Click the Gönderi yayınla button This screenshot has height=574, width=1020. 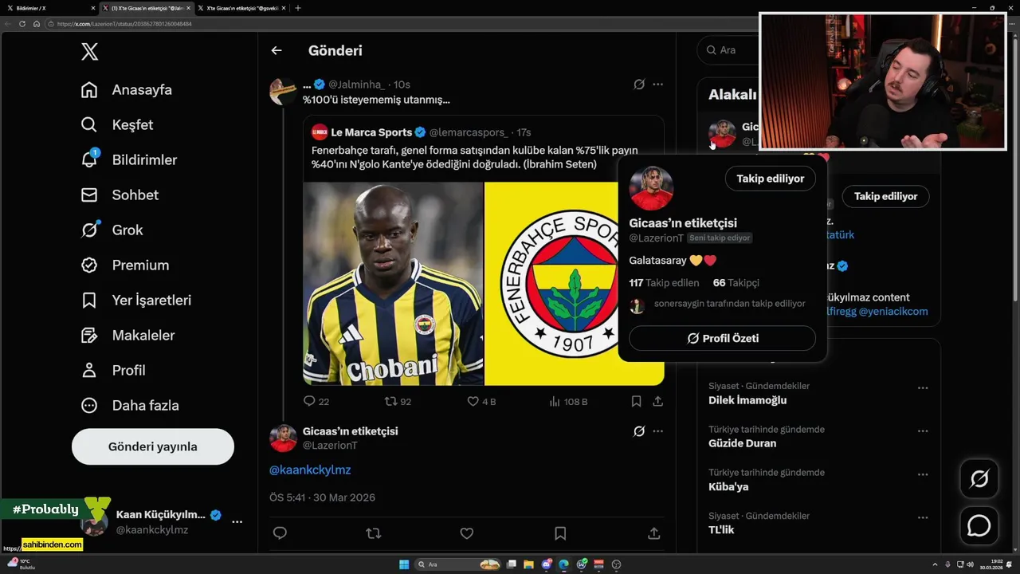[x=153, y=446]
